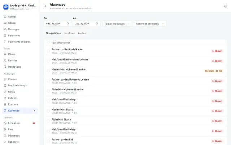
Task: Open the Échéances schedule icon
Action: pyautogui.click(x=5, y=123)
